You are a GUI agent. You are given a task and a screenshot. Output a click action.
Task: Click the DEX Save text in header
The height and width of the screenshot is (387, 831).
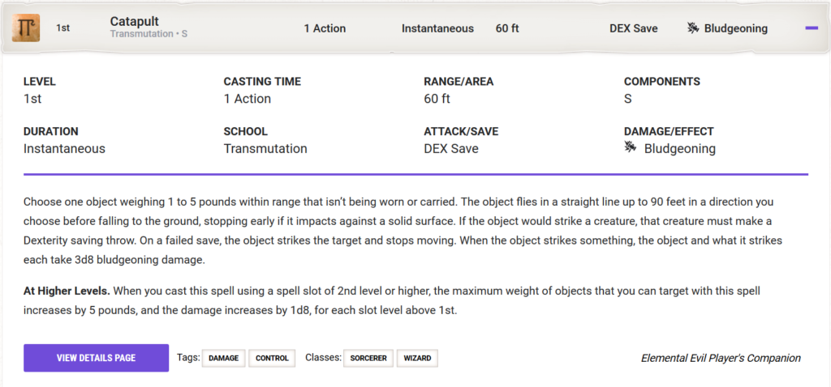point(633,28)
